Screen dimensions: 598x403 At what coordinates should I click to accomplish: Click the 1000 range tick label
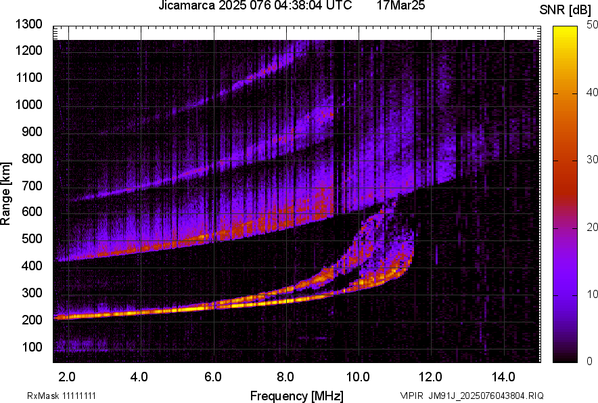[x=28, y=104]
